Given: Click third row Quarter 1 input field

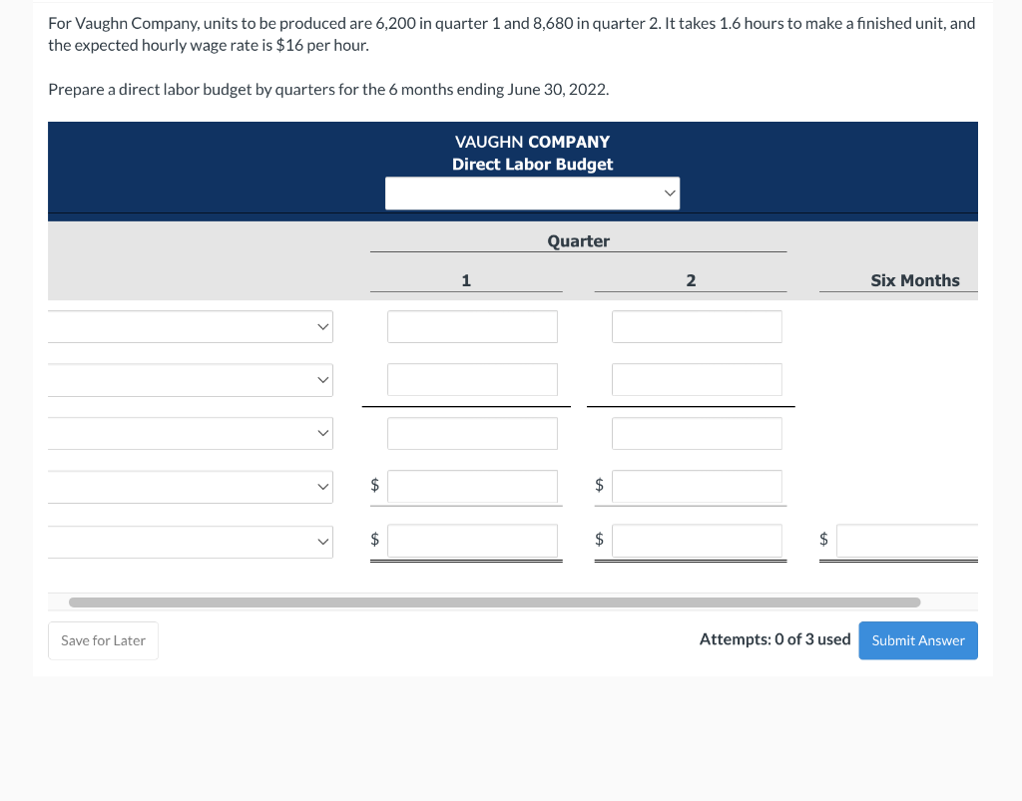Looking at the screenshot, I should pyautogui.click(x=472, y=434).
